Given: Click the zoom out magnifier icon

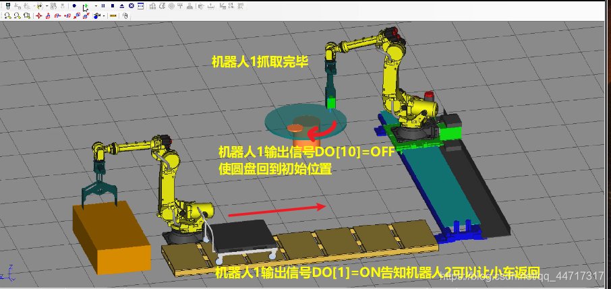Looking at the screenshot, I should (x=17, y=16).
